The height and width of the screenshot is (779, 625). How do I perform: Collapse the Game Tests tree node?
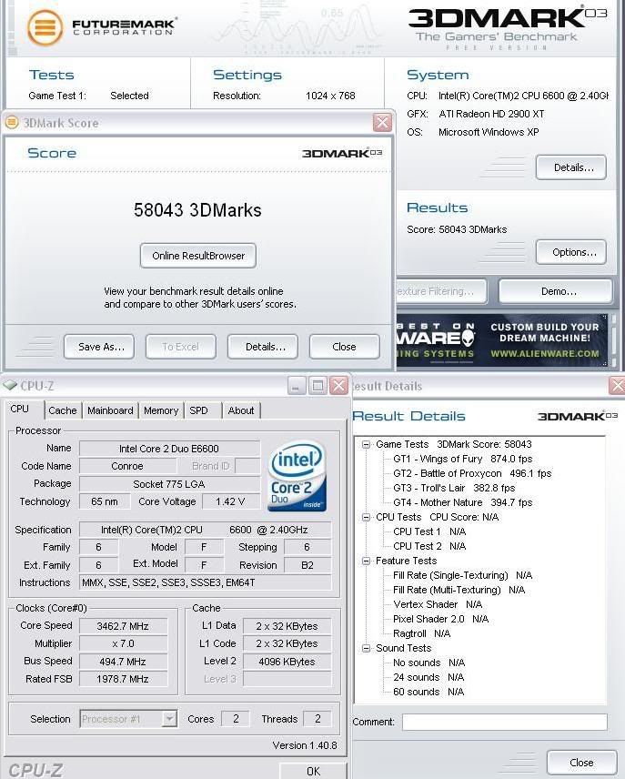pyautogui.click(x=366, y=445)
